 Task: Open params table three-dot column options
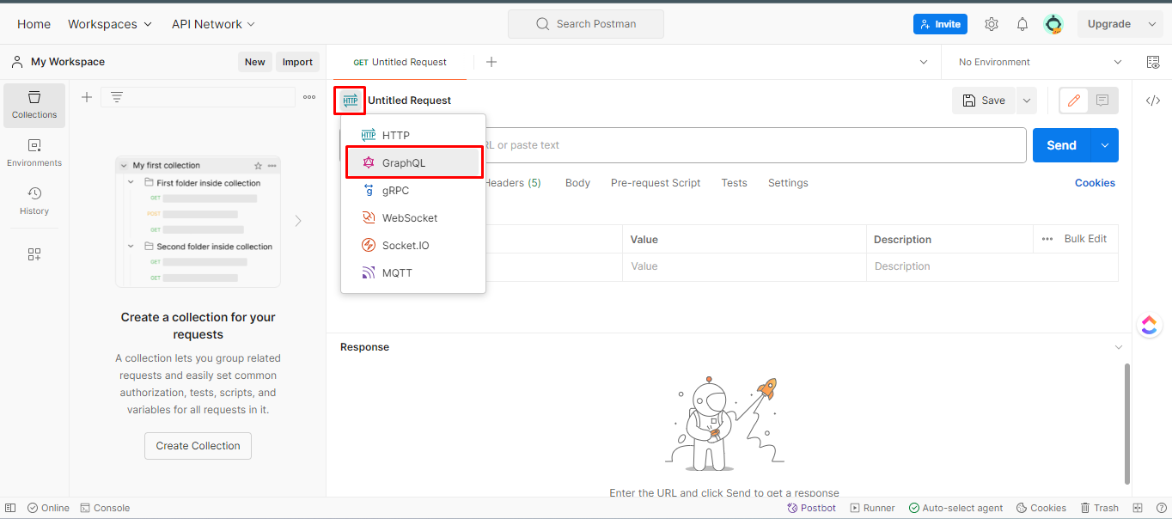pyautogui.click(x=1047, y=239)
